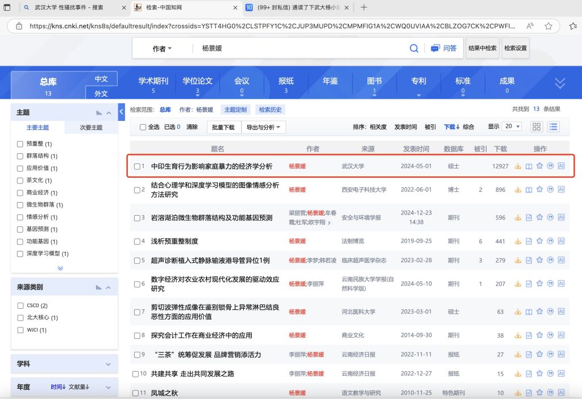The width and height of the screenshot is (582, 399).
Task: Check the 茶文化 (1) topic filter
Action: pyautogui.click(x=20, y=180)
